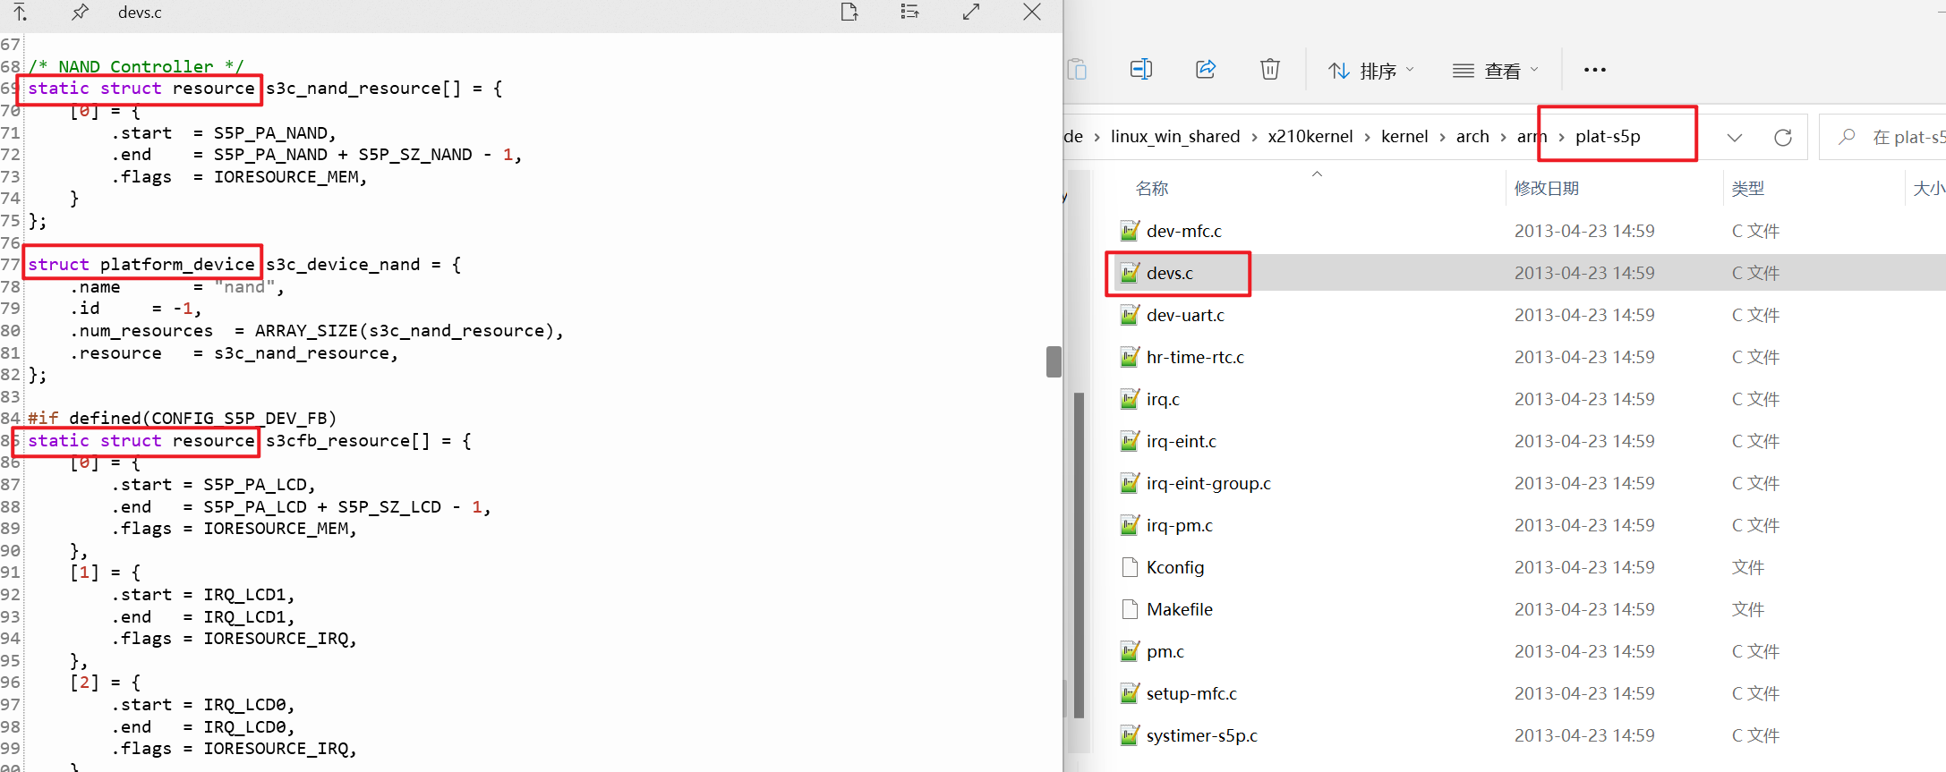
Task: Toggle the outline list icon in preview header
Action: [909, 12]
